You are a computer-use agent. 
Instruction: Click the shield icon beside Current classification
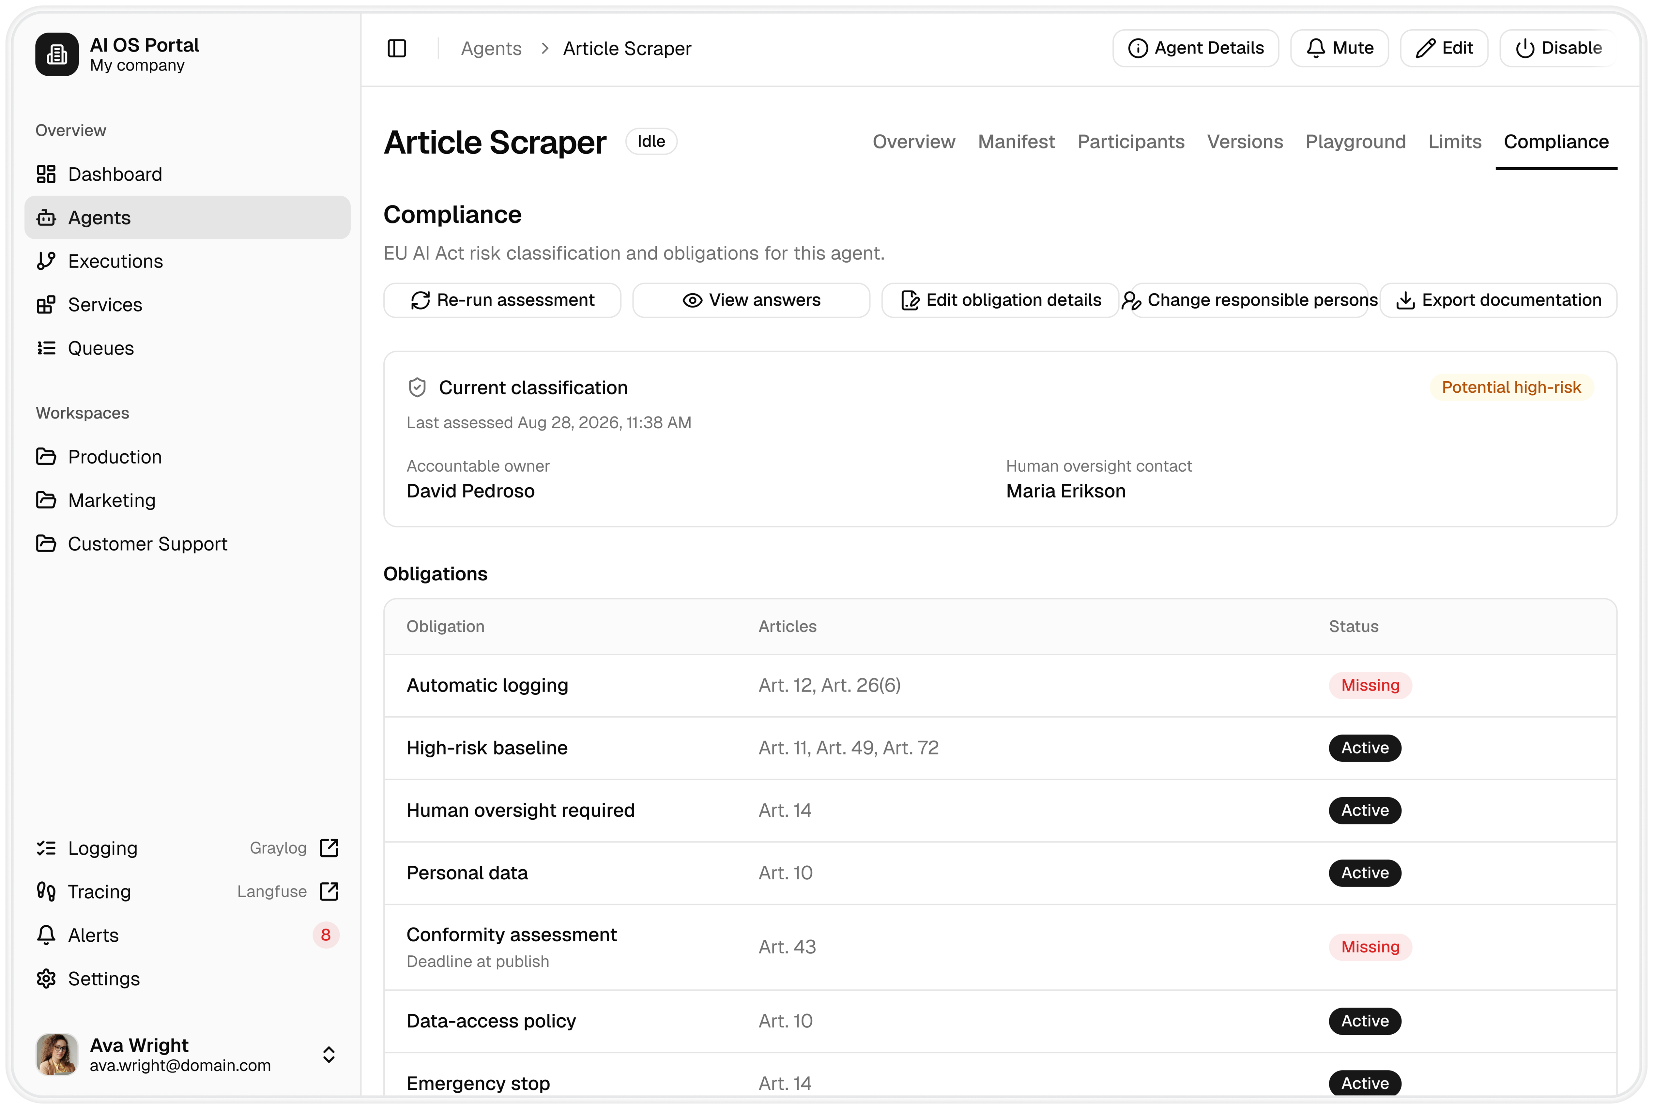click(417, 387)
